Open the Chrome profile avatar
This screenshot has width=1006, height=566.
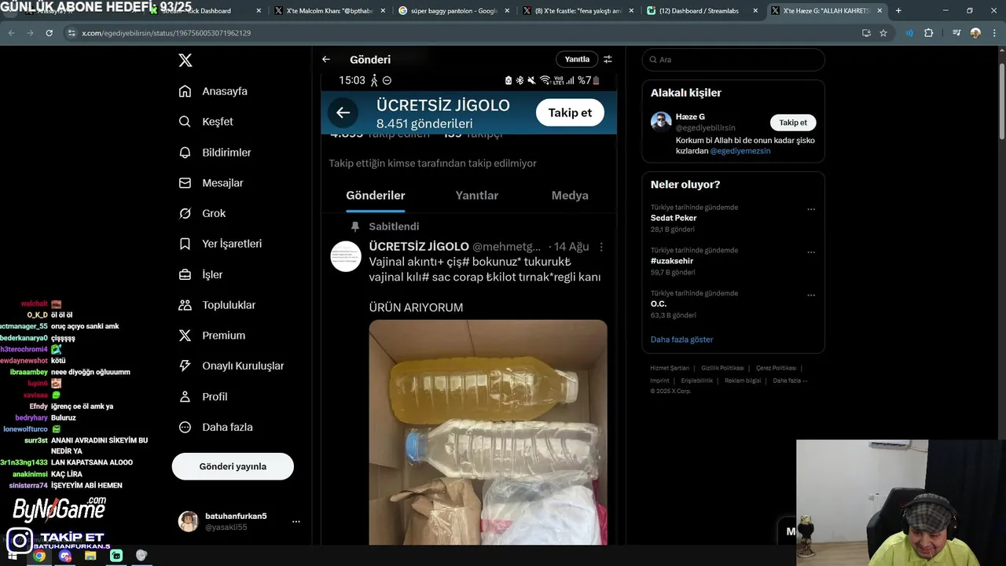[x=975, y=33]
